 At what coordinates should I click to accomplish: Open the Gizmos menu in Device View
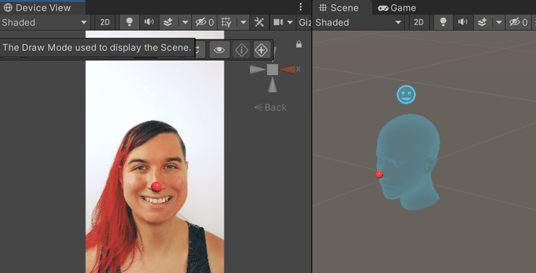[x=304, y=23]
